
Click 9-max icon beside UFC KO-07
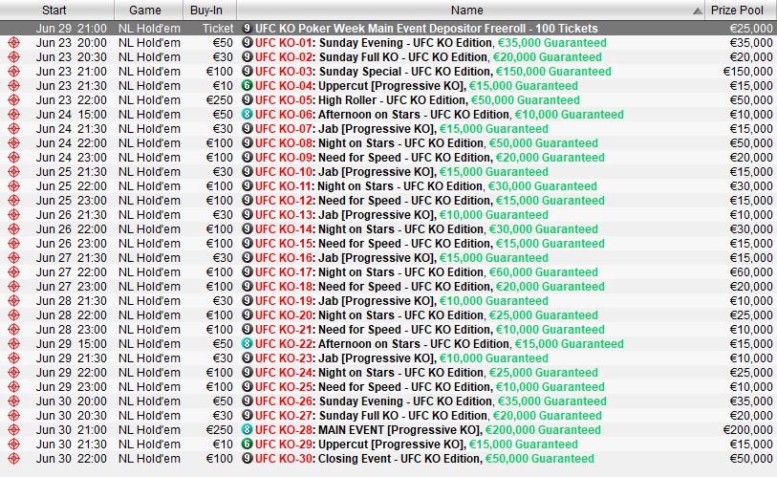tap(247, 129)
